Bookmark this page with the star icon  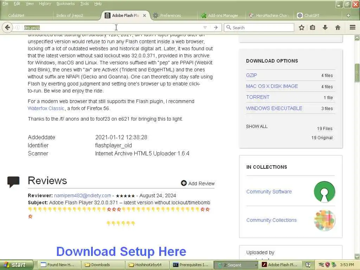coord(301,27)
